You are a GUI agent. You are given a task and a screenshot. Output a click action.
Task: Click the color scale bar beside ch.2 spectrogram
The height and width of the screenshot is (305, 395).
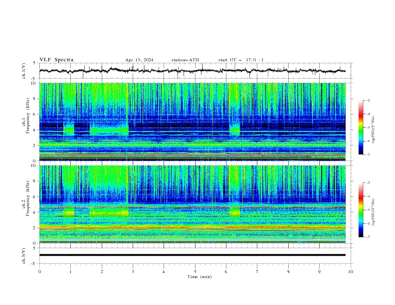tap(361, 210)
